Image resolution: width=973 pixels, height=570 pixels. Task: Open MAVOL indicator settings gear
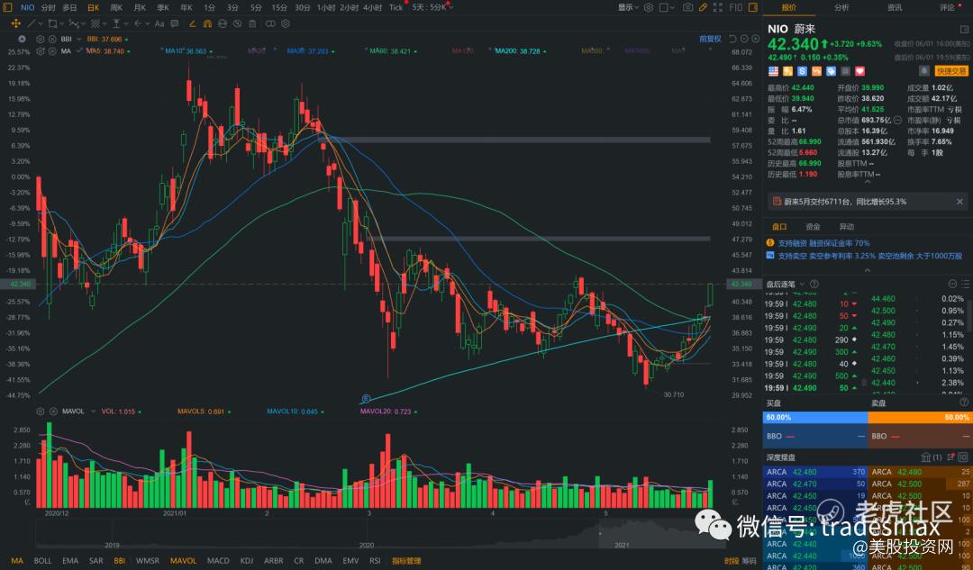[41, 412]
